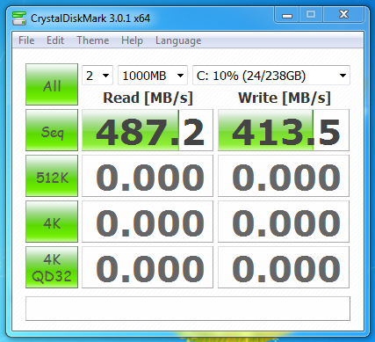The width and height of the screenshot is (375, 342).
Task: Start the Seq sequential test
Action: 52,130
